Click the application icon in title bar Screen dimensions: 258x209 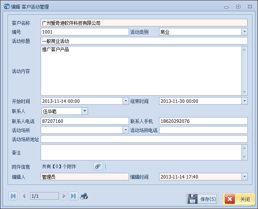point(7,6)
